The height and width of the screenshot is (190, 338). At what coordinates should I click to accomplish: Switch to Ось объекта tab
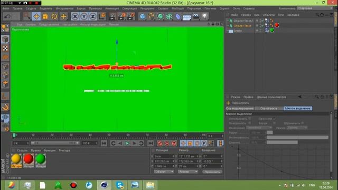[269, 108]
